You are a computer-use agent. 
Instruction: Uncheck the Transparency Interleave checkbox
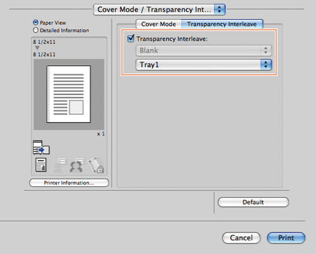[131, 39]
